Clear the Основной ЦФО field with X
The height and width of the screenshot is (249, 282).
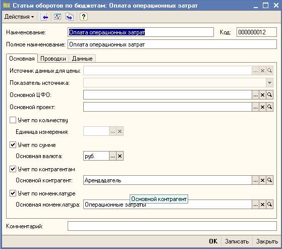262,95
